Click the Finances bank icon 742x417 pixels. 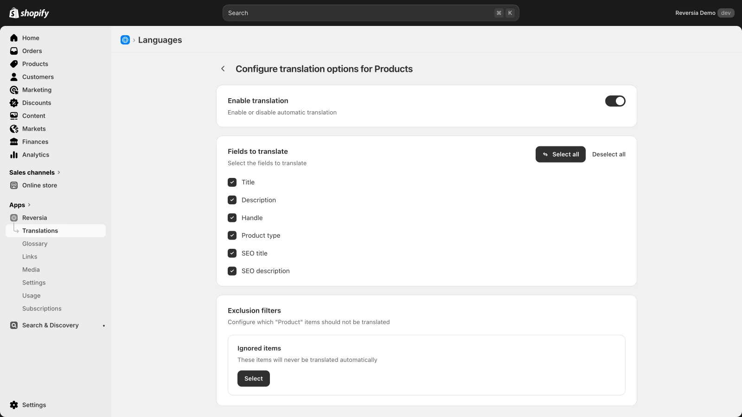14,142
